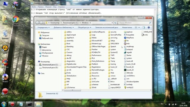
Task: Expand the breadcrumb arrow after Компьютер
Action: (x=61, y=23)
